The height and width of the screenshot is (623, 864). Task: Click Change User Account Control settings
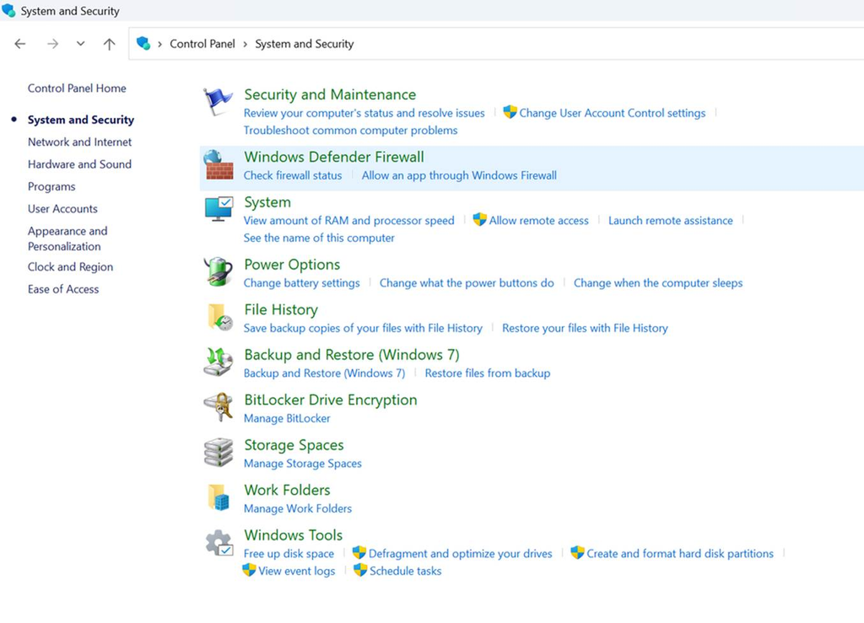coord(613,113)
